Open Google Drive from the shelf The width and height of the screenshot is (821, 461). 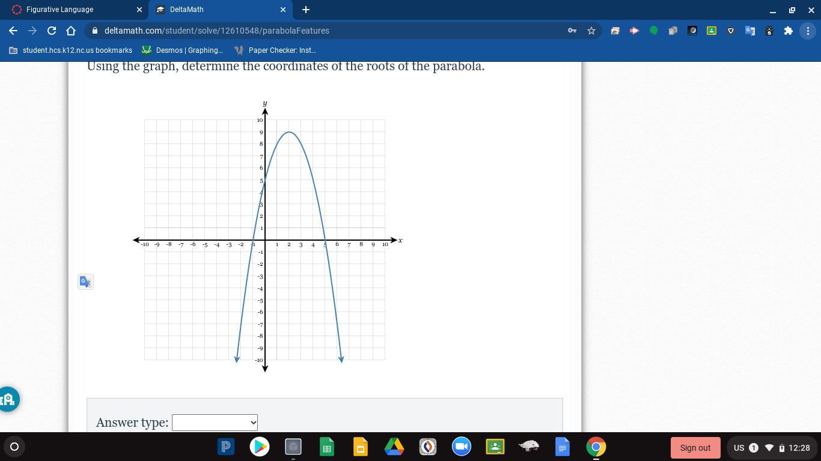pos(394,447)
